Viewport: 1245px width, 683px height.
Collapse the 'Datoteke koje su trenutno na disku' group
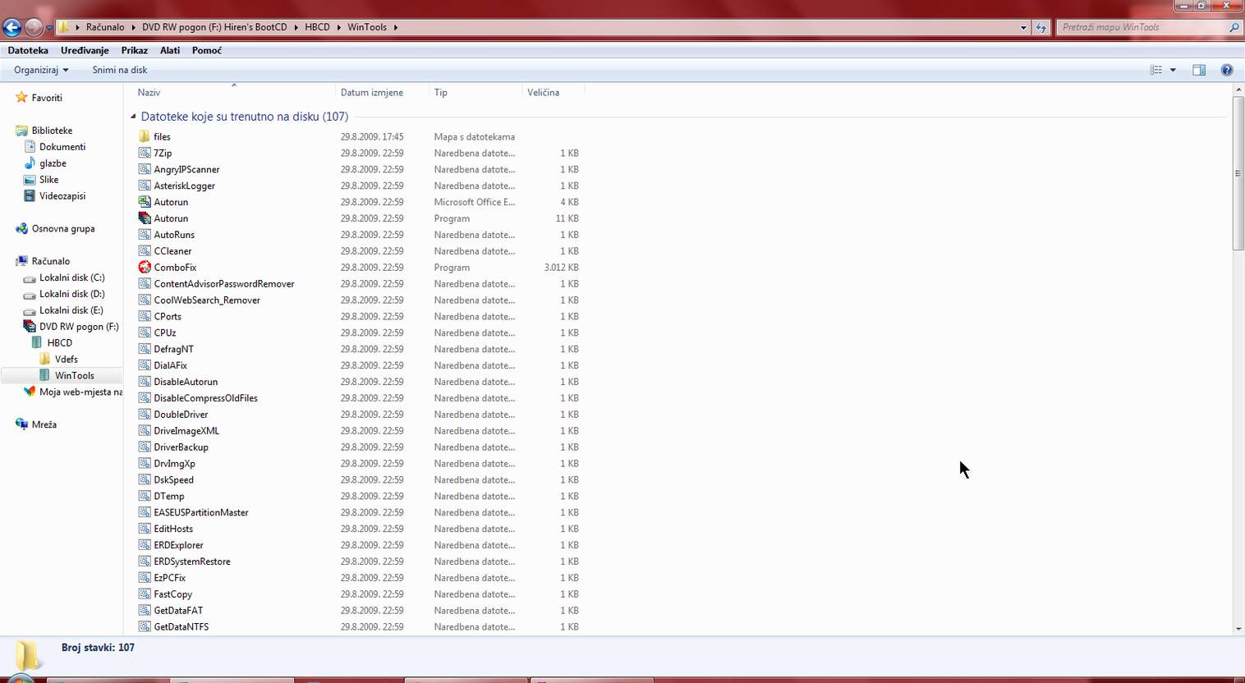(x=133, y=117)
